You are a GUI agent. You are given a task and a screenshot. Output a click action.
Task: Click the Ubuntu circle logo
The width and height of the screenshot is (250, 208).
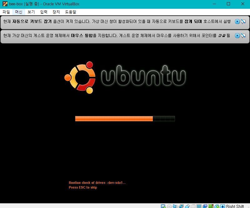point(80,78)
